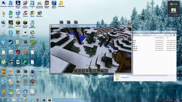Image resolution: width=182 pixels, height=102 pixels.
Task: Open the Google Docs desktop shortcut
Action: [11, 4]
